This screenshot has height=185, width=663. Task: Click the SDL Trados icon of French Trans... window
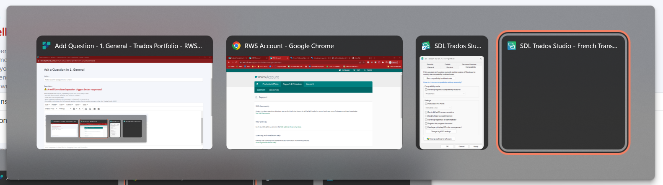tap(512, 46)
